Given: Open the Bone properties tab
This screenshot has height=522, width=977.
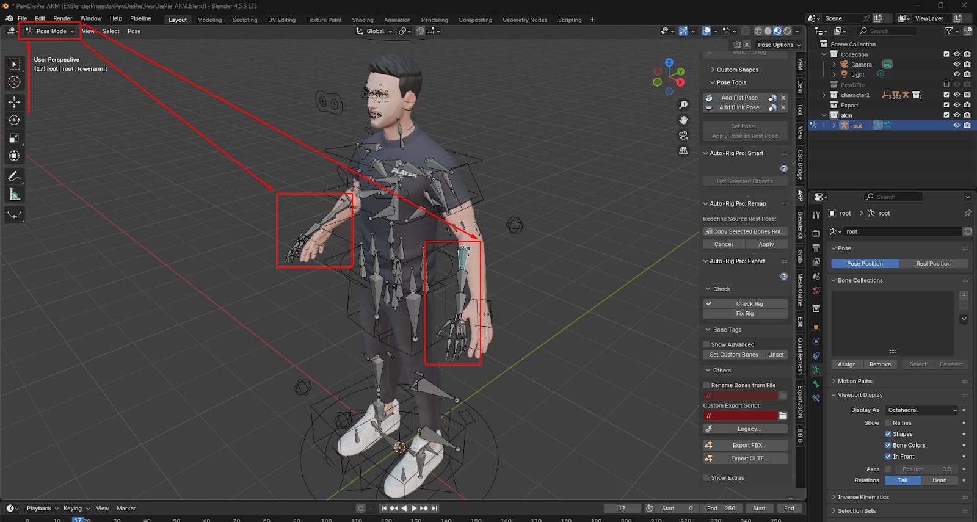Looking at the screenshot, I should (x=816, y=384).
